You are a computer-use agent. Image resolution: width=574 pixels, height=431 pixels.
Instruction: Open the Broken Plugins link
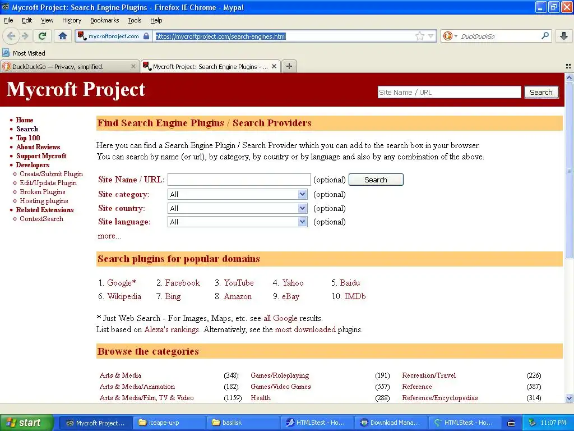point(43,192)
